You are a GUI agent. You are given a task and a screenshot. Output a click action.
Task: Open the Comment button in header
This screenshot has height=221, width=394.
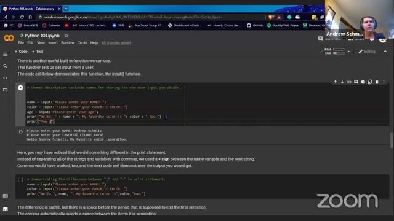pos(329,39)
